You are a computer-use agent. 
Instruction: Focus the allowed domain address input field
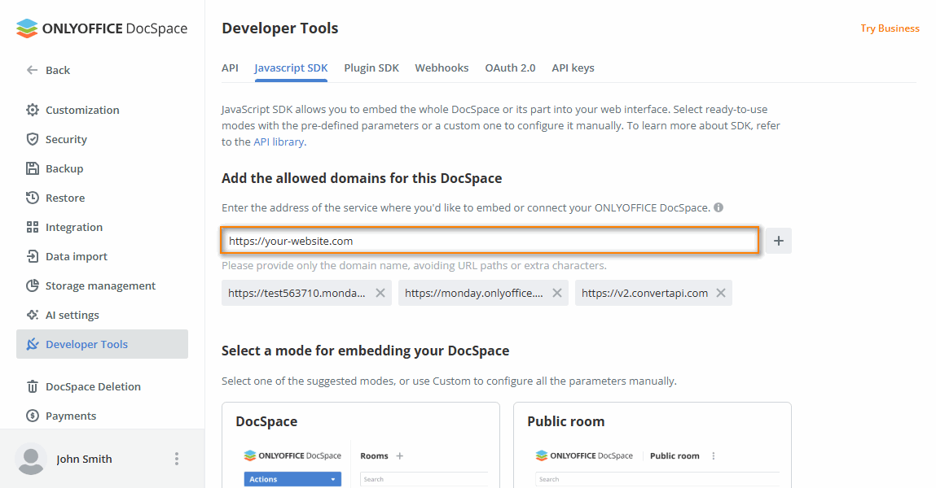click(490, 241)
